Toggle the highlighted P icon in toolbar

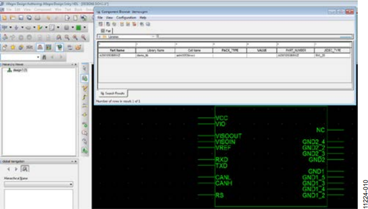point(60,48)
